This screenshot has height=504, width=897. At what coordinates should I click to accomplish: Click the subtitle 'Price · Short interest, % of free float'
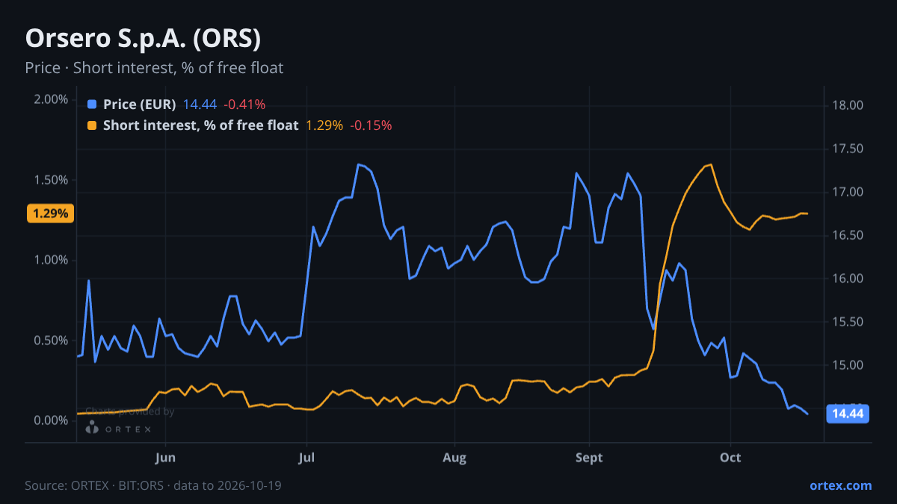tap(154, 68)
